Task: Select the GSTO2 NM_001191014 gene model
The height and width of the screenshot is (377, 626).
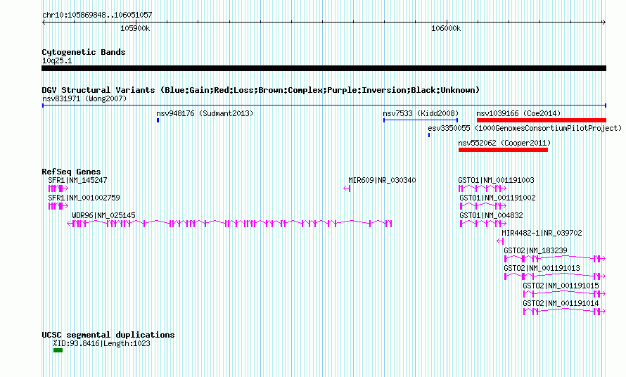Action: 565,311
